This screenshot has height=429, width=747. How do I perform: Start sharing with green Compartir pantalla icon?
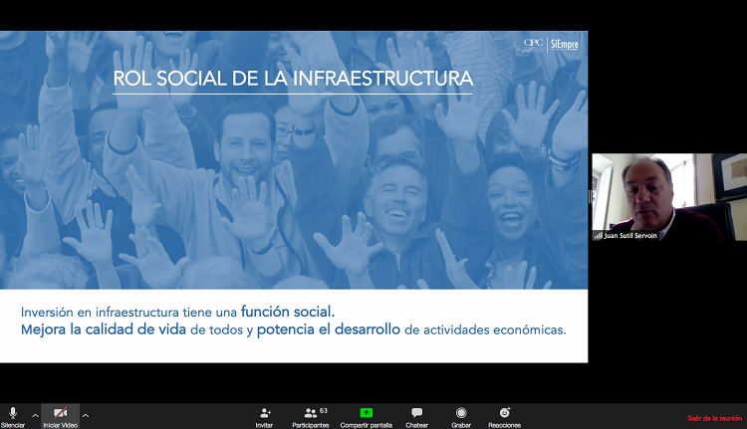pyautogui.click(x=367, y=412)
